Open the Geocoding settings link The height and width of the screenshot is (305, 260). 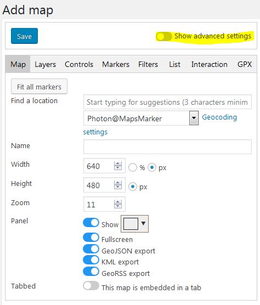click(x=219, y=117)
